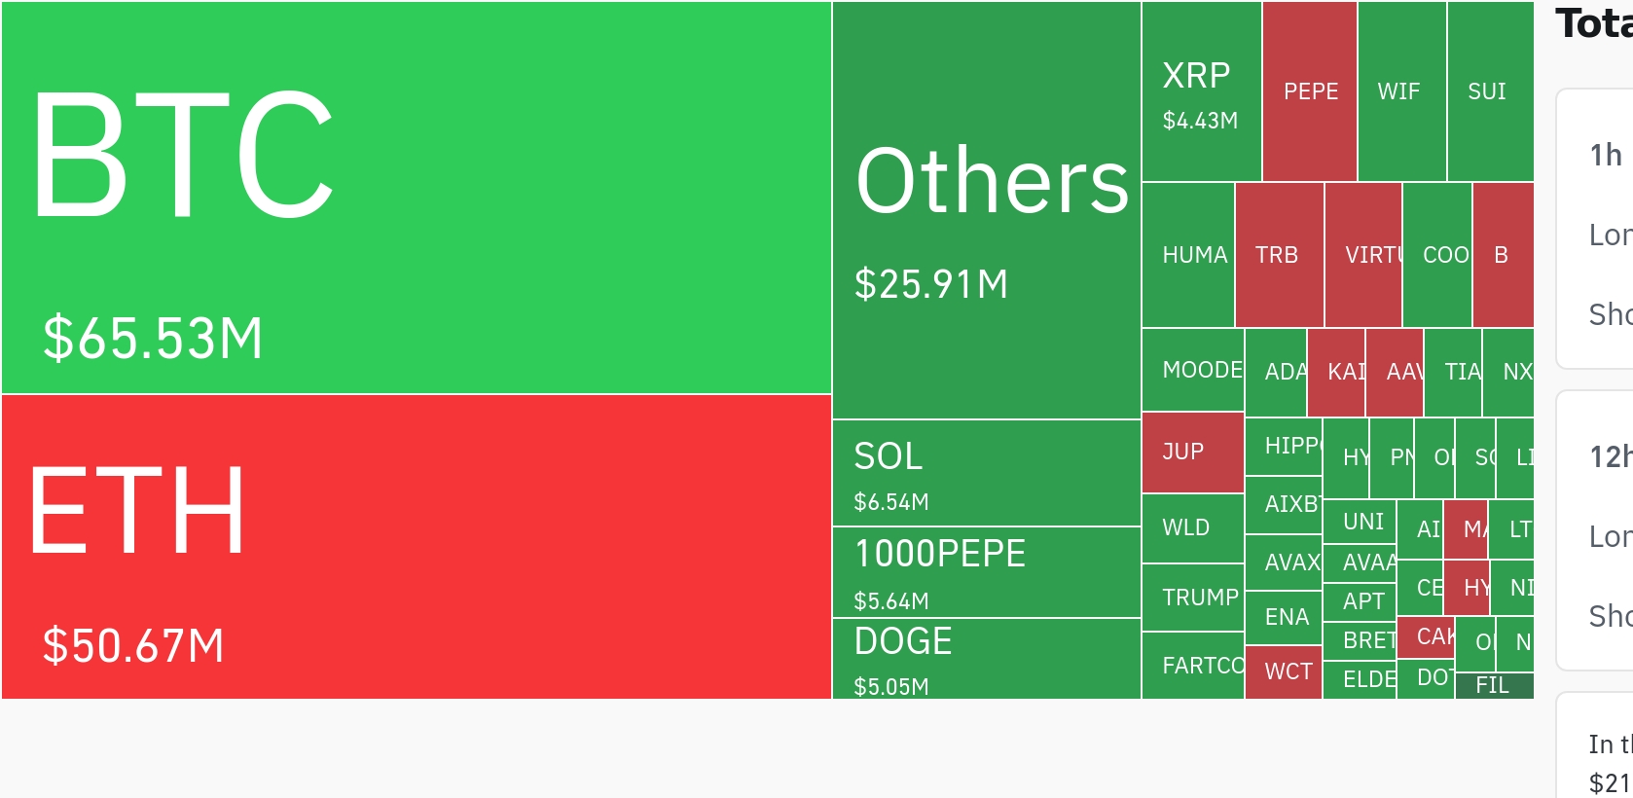Click the DOGE $5.05M tile

coord(987,659)
